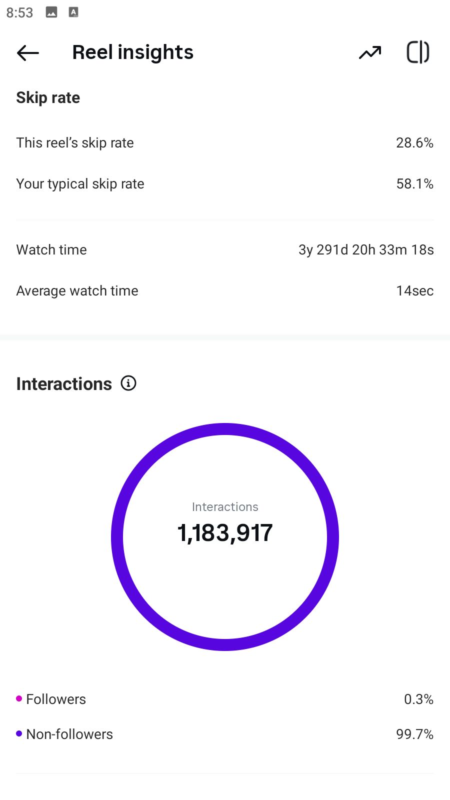
Task: Tap the pink Followers legend dot
Action: [19, 698]
